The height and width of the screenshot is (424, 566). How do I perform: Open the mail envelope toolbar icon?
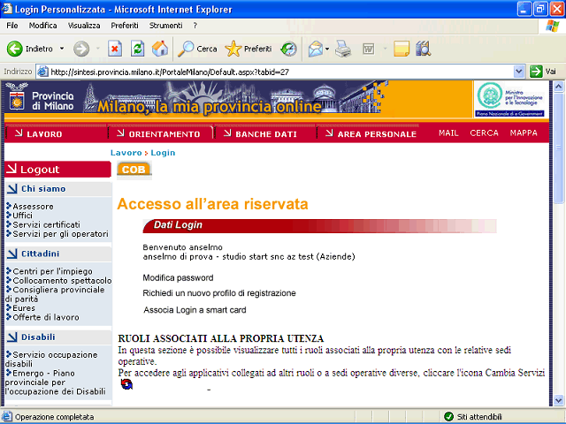tap(315, 49)
